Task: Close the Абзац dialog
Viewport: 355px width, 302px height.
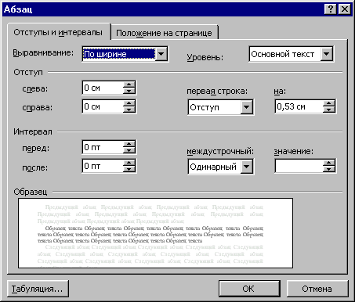Action: tap(345, 9)
